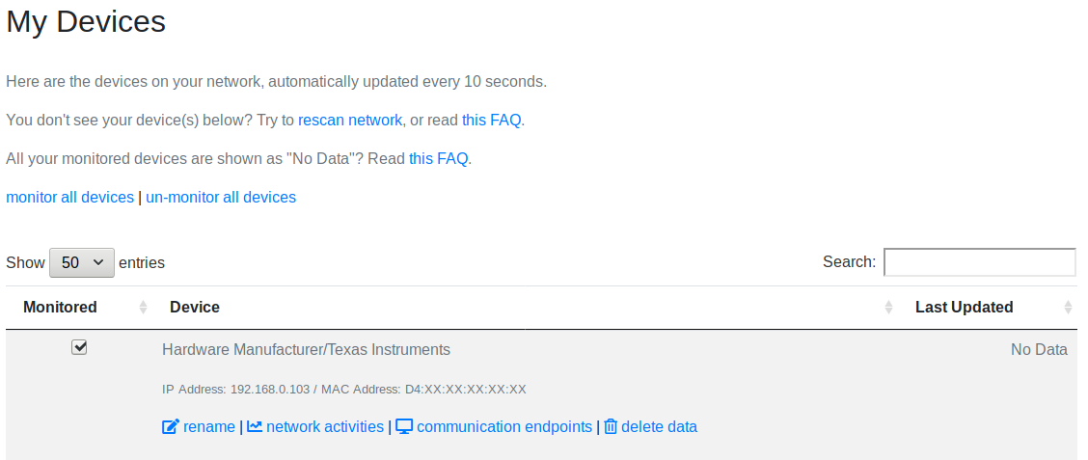This screenshot has height=460, width=1088.
Task: Click un-monitor all devices link
Action: tap(221, 197)
